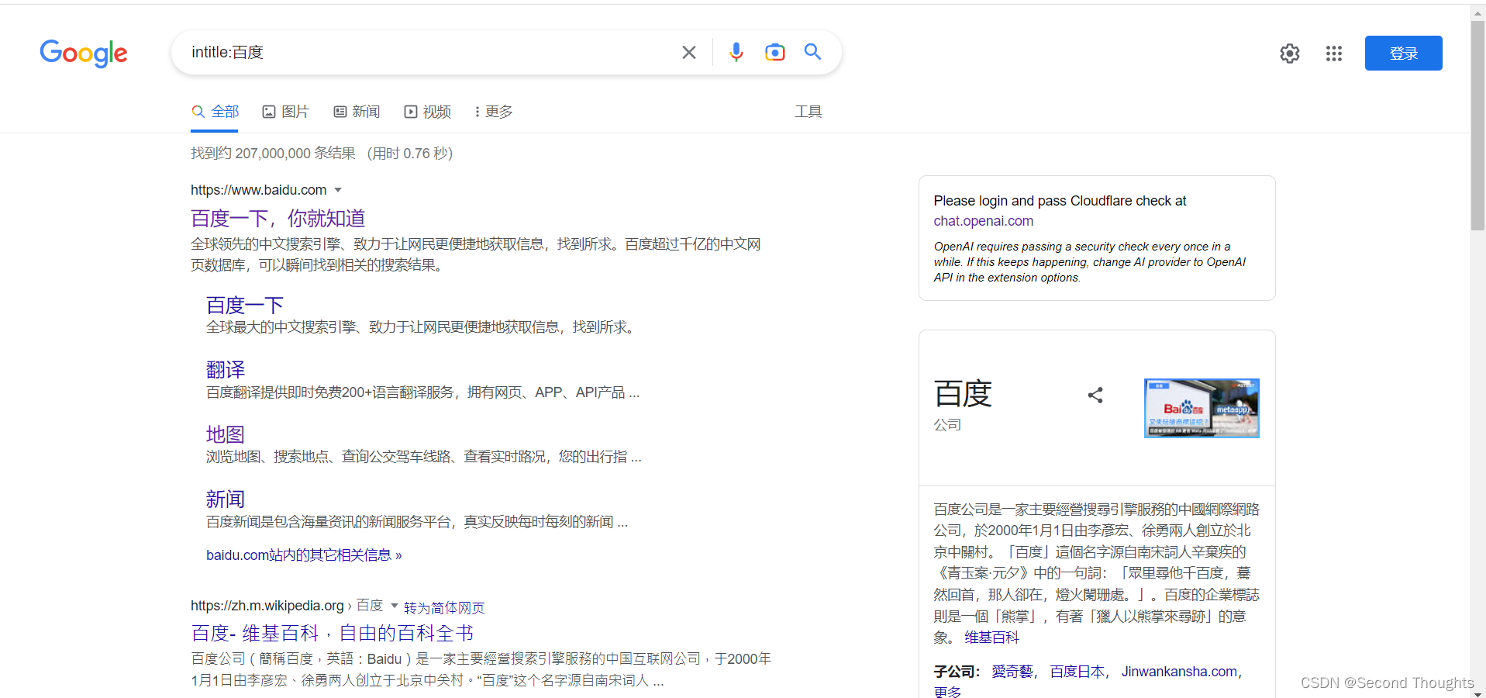
Task: Open the 愛奇藝 subsidiary link
Action: pyautogui.click(x=1012, y=672)
